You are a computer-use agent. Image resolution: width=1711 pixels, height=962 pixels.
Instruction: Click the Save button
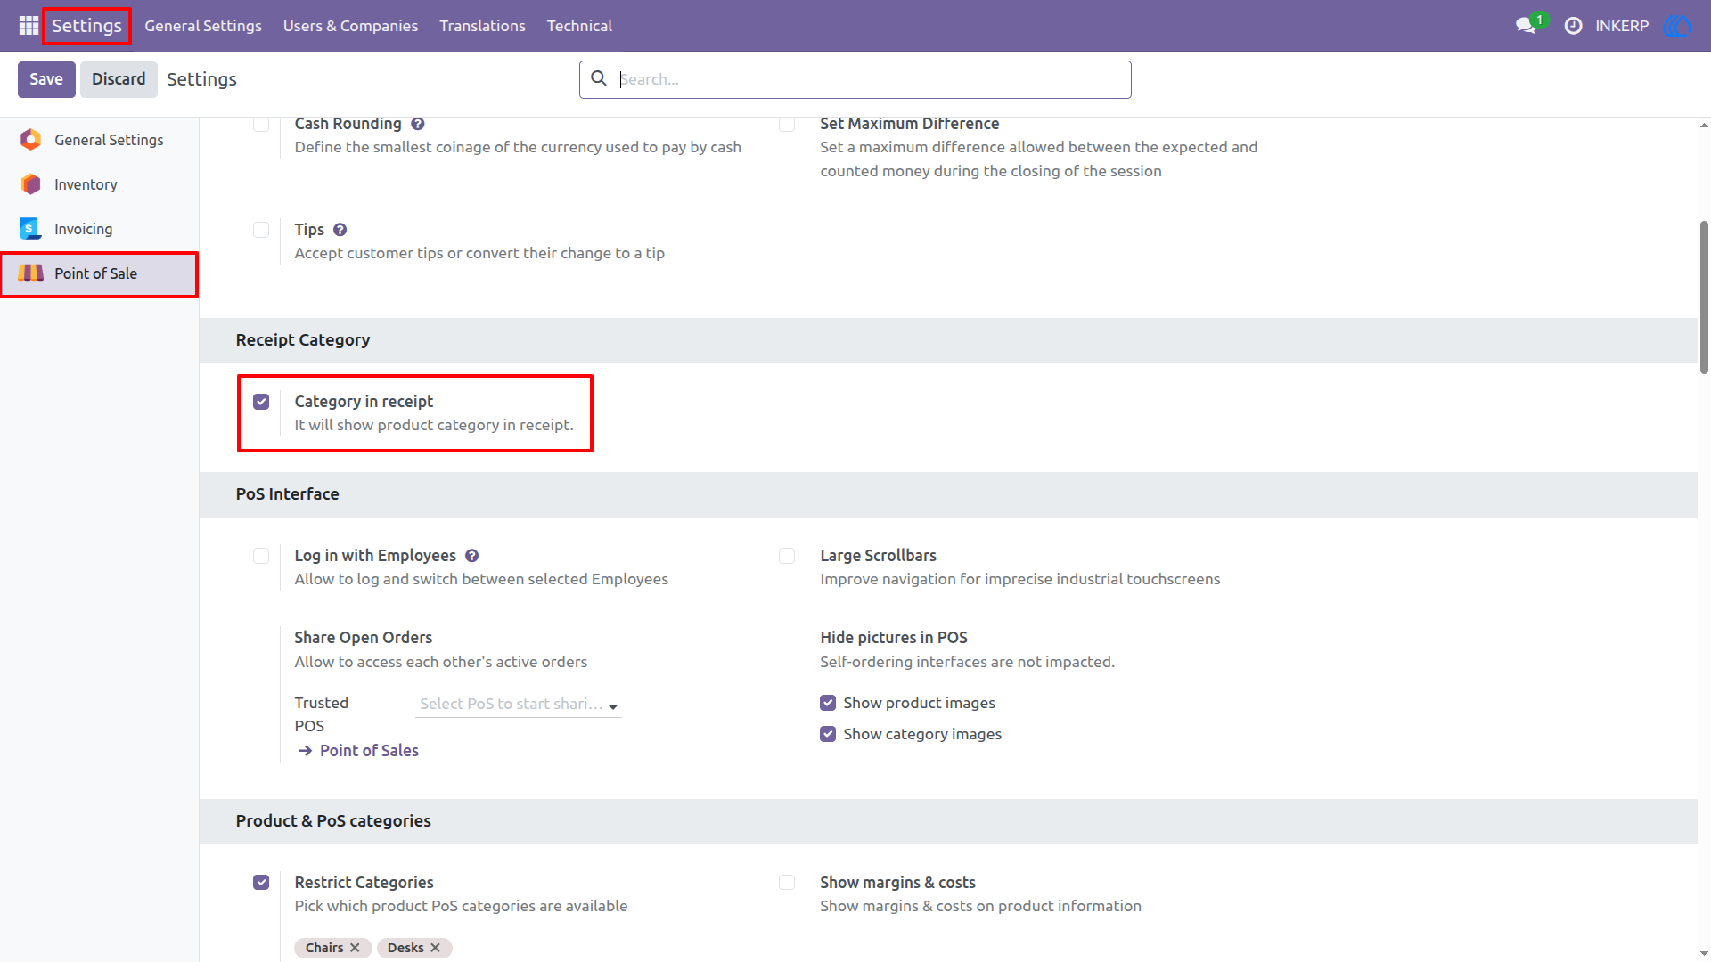click(46, 79)
